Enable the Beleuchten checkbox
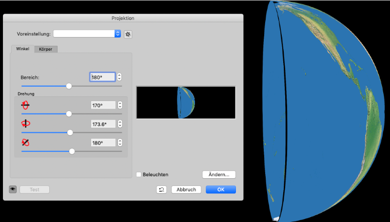390x222 pixels. tap(139, 174)
